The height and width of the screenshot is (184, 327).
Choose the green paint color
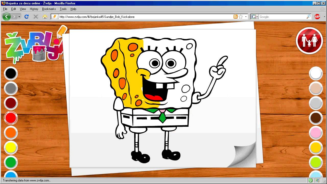pos(11,163)
